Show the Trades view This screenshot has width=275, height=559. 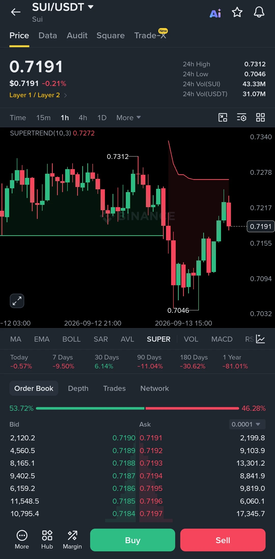pos(114,388)
